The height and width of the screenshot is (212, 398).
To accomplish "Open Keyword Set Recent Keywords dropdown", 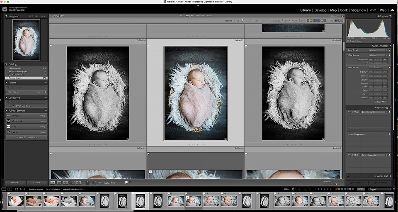I will pos(374,155).
